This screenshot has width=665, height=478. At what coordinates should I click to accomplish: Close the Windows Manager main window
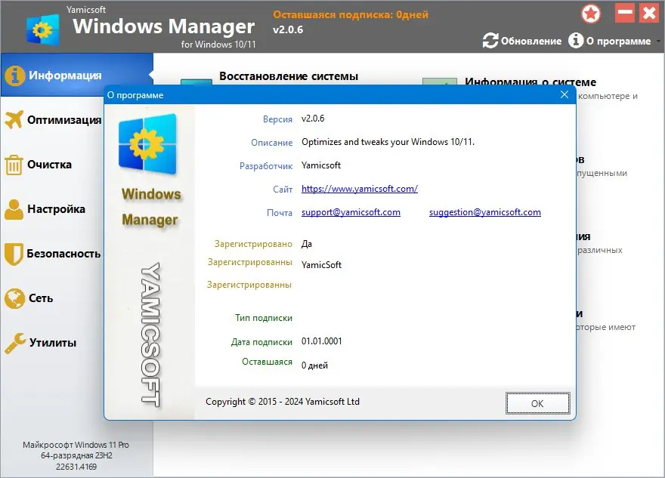649,13
